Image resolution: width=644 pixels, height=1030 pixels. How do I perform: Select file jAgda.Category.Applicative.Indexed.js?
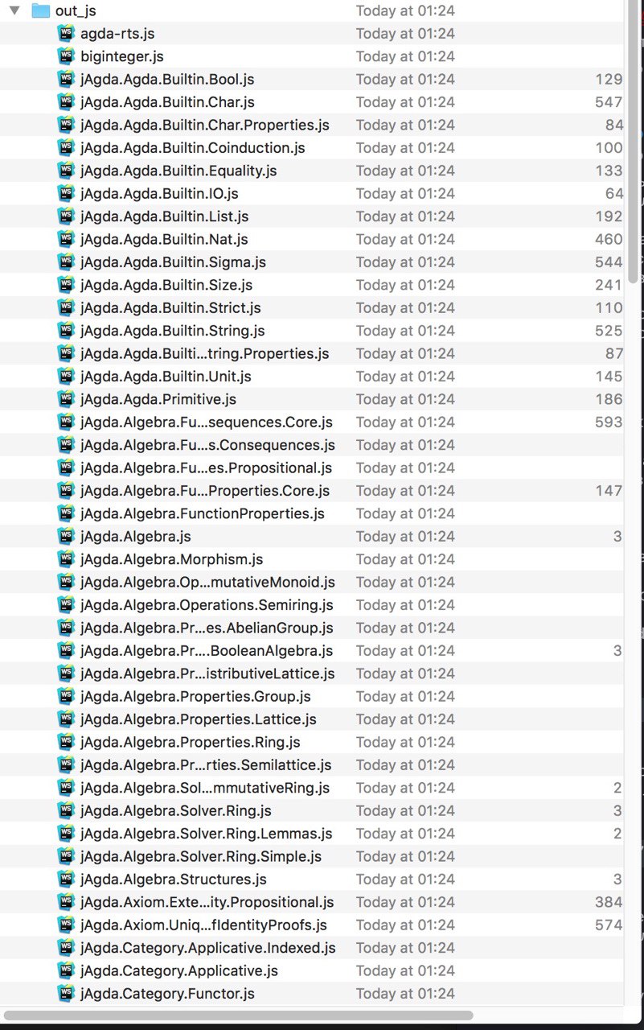[x=208, y=947]
